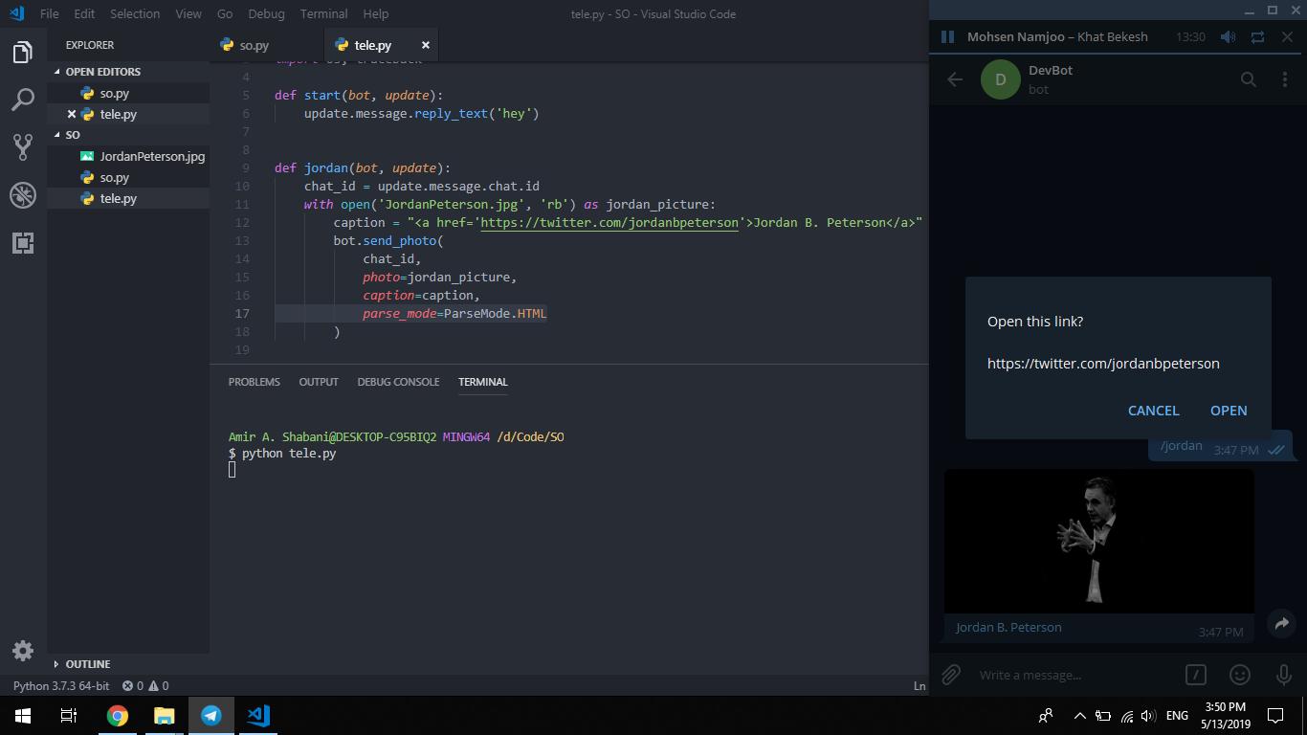The height and width of the screenshot is (735, 1307).
Task: Open the Debug view icon
Action: click(23, 194)
